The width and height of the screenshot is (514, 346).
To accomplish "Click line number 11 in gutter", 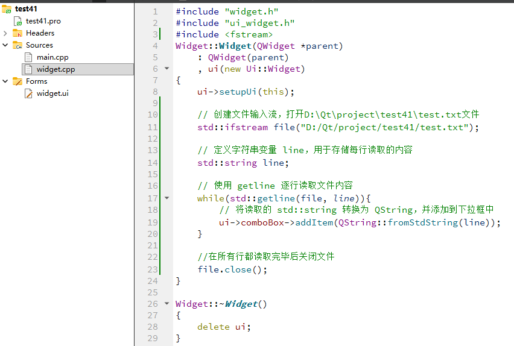I will point(153,127).
